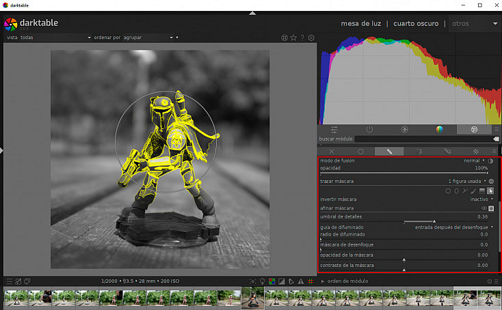Toggle display mask square beside afinar máscara

(491, 208)
